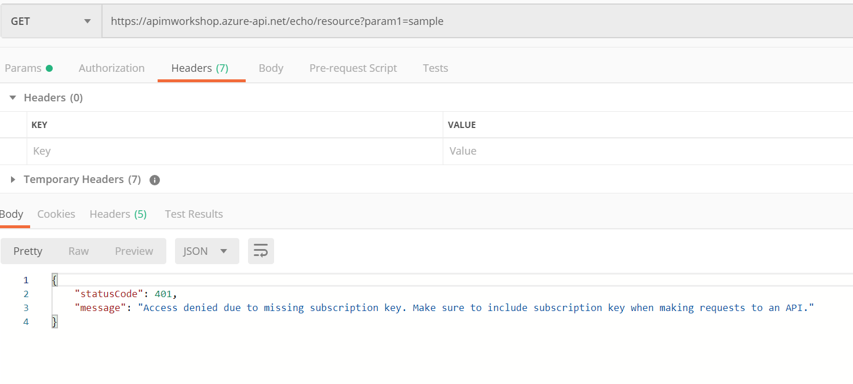Switch to Raw response view
Image resolution: width=853 pixels, height=384 pixels.
78,251
